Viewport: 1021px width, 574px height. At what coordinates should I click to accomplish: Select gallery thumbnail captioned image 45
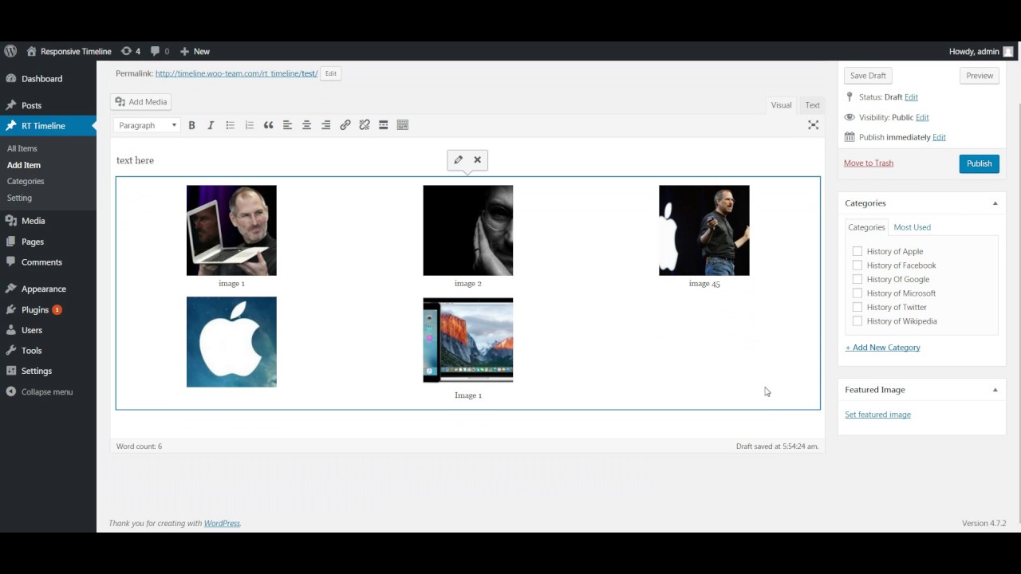click(704, 230)
